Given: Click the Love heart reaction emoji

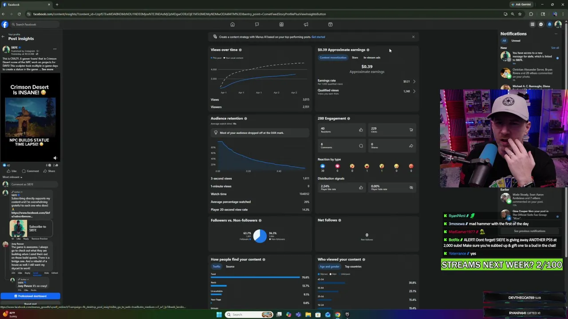Looking at the screenshot, I should [x=337, y=166].
